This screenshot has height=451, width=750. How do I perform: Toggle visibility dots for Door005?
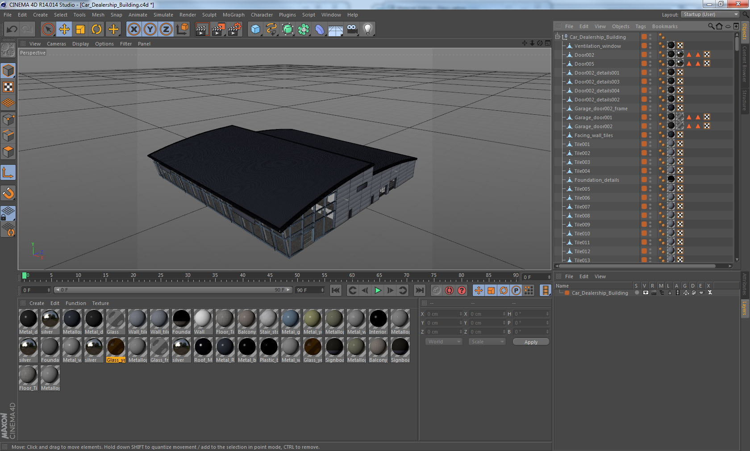[x=650, y=63]
